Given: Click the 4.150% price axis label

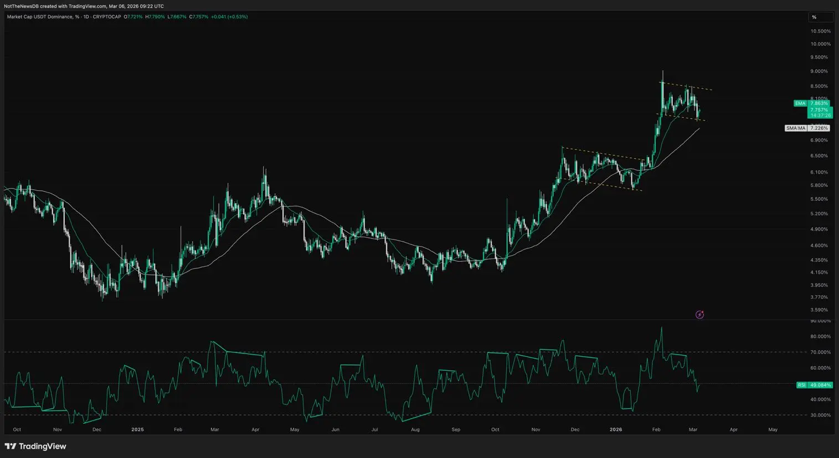Looking at the screenshot, I should click(x=819, y=272).
